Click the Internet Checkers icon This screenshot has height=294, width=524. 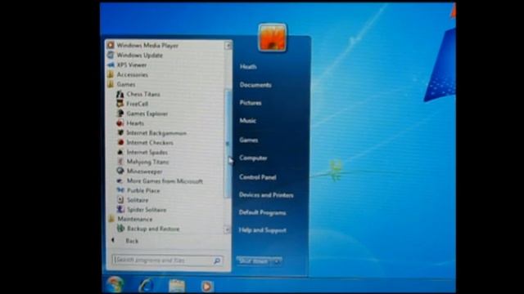point(120,142)
